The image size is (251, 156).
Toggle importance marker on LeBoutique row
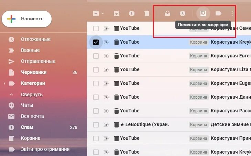(x=106, y=125)
